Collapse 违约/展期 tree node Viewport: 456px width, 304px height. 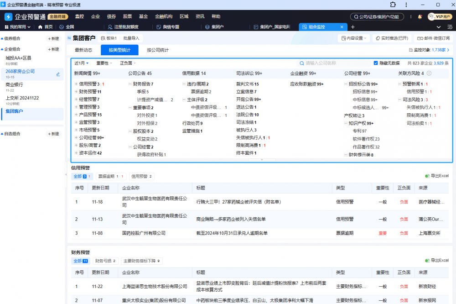pyautogui.click(x=184, y=84)
